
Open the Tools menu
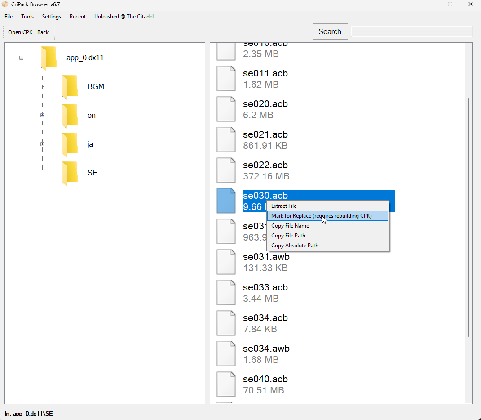tap(27, 17)
